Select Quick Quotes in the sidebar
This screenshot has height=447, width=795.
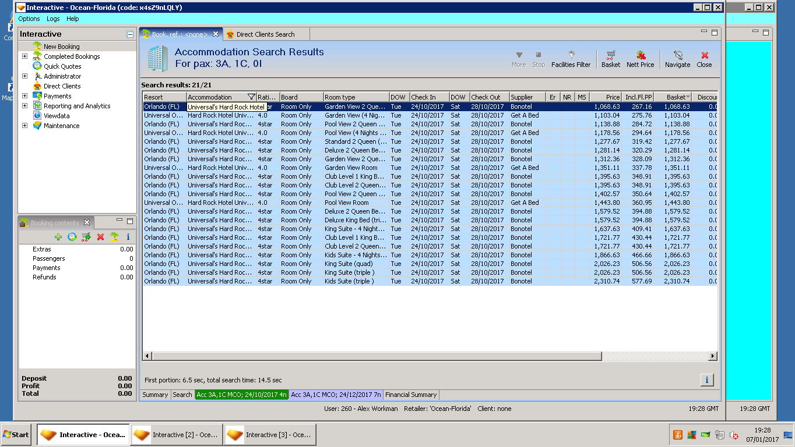[62, 66]
